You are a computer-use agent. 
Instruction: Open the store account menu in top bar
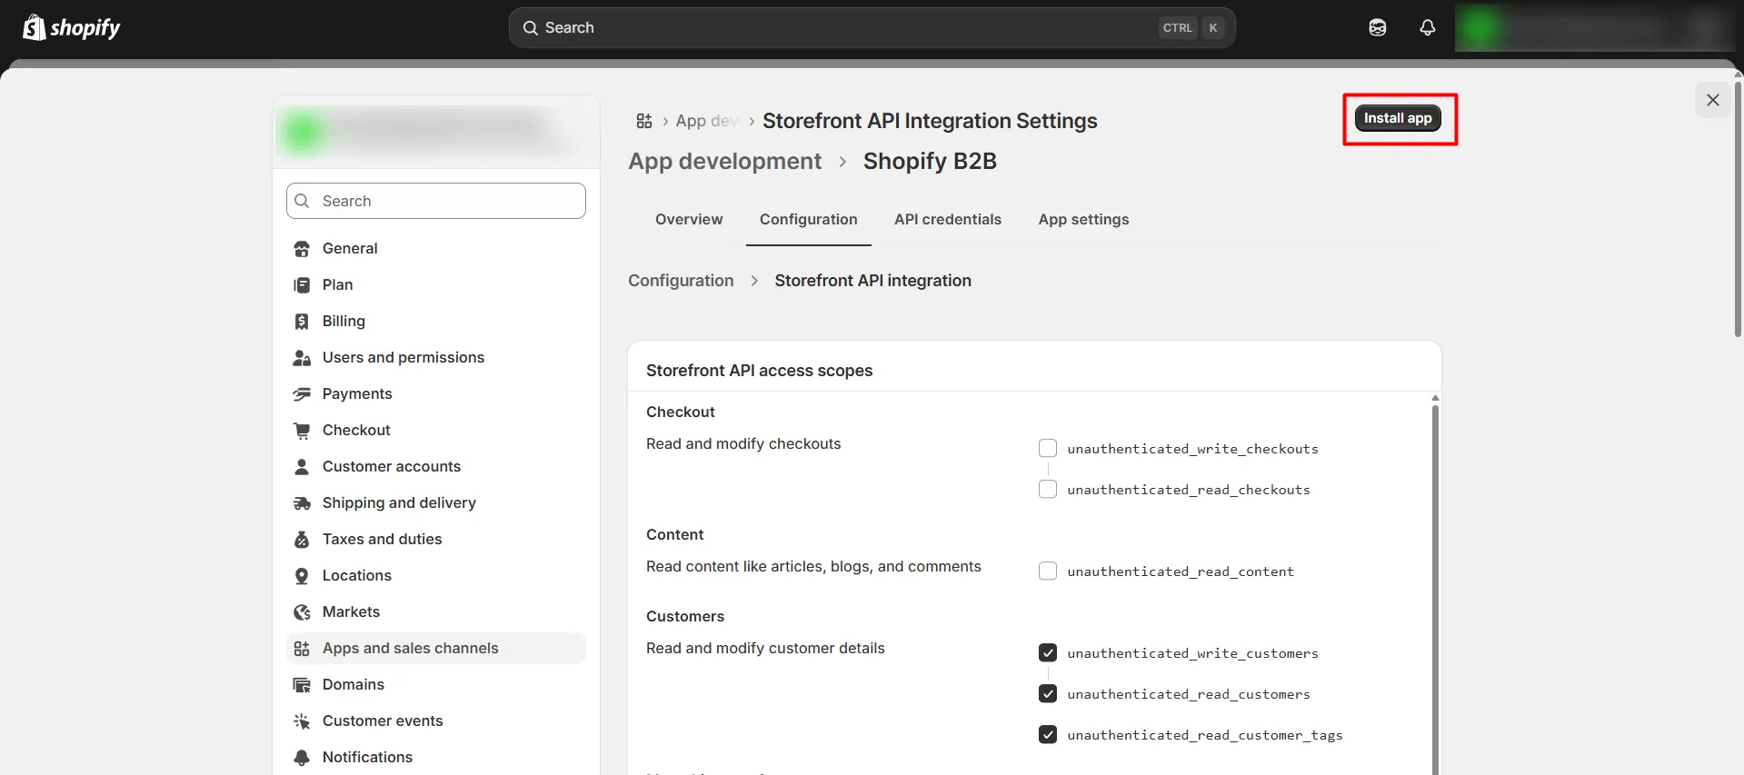1596,28
